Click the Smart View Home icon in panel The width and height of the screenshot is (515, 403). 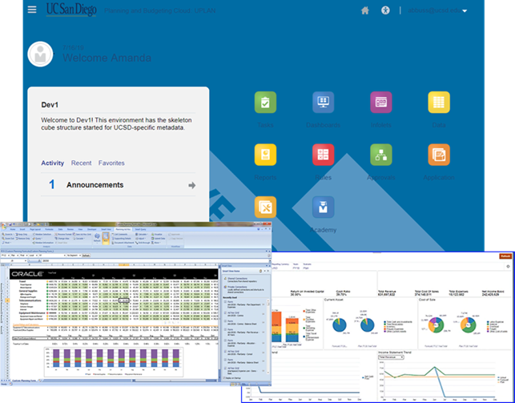260,271
